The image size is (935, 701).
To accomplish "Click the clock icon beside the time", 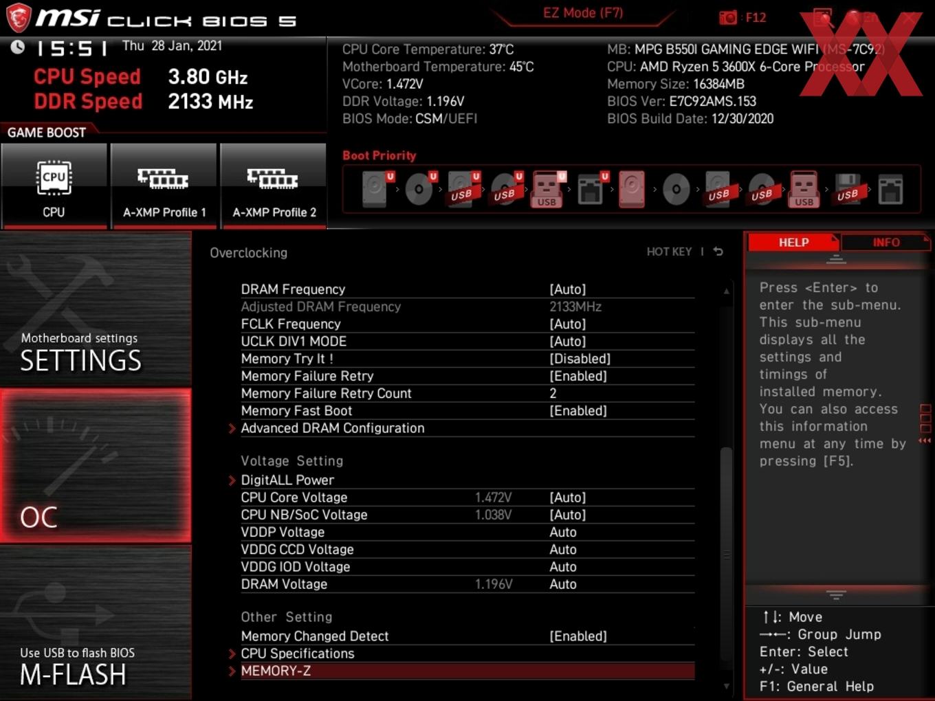I will point(18,47).
